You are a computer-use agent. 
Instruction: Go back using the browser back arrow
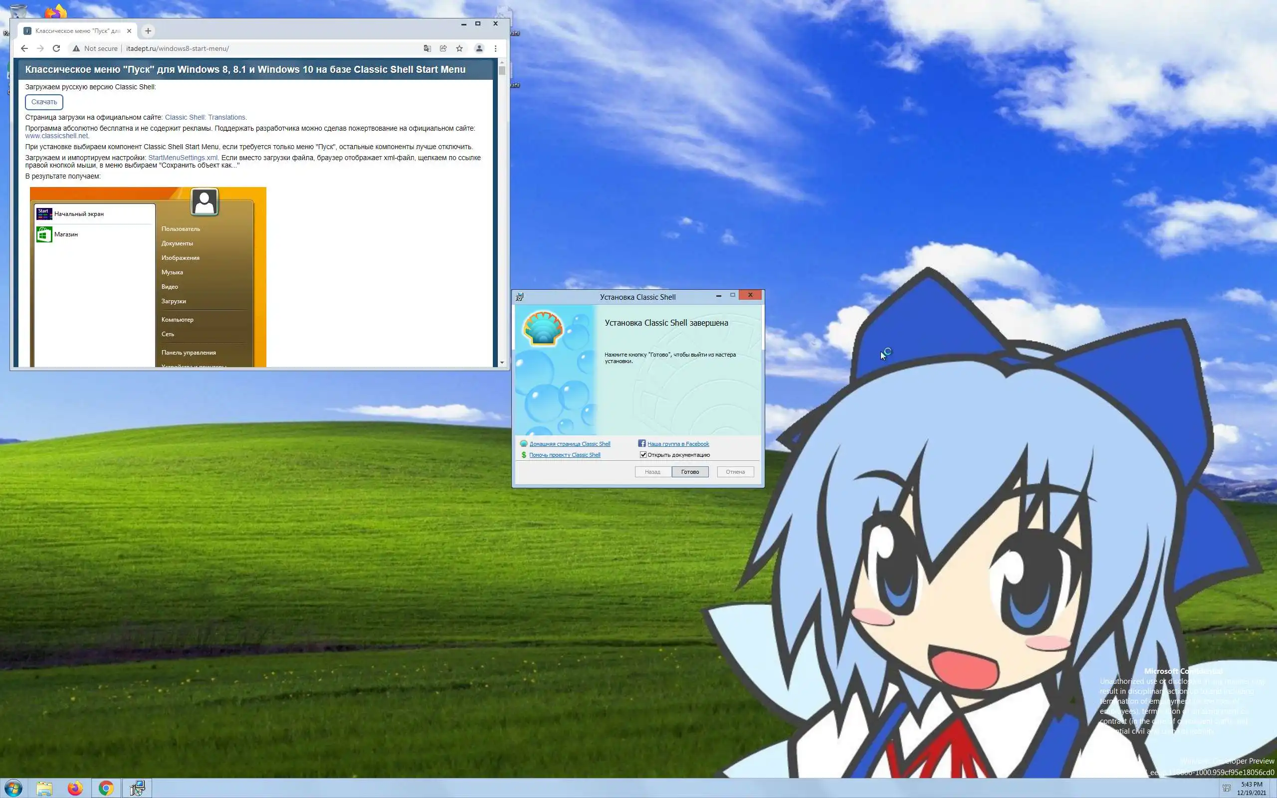point(24,48)
